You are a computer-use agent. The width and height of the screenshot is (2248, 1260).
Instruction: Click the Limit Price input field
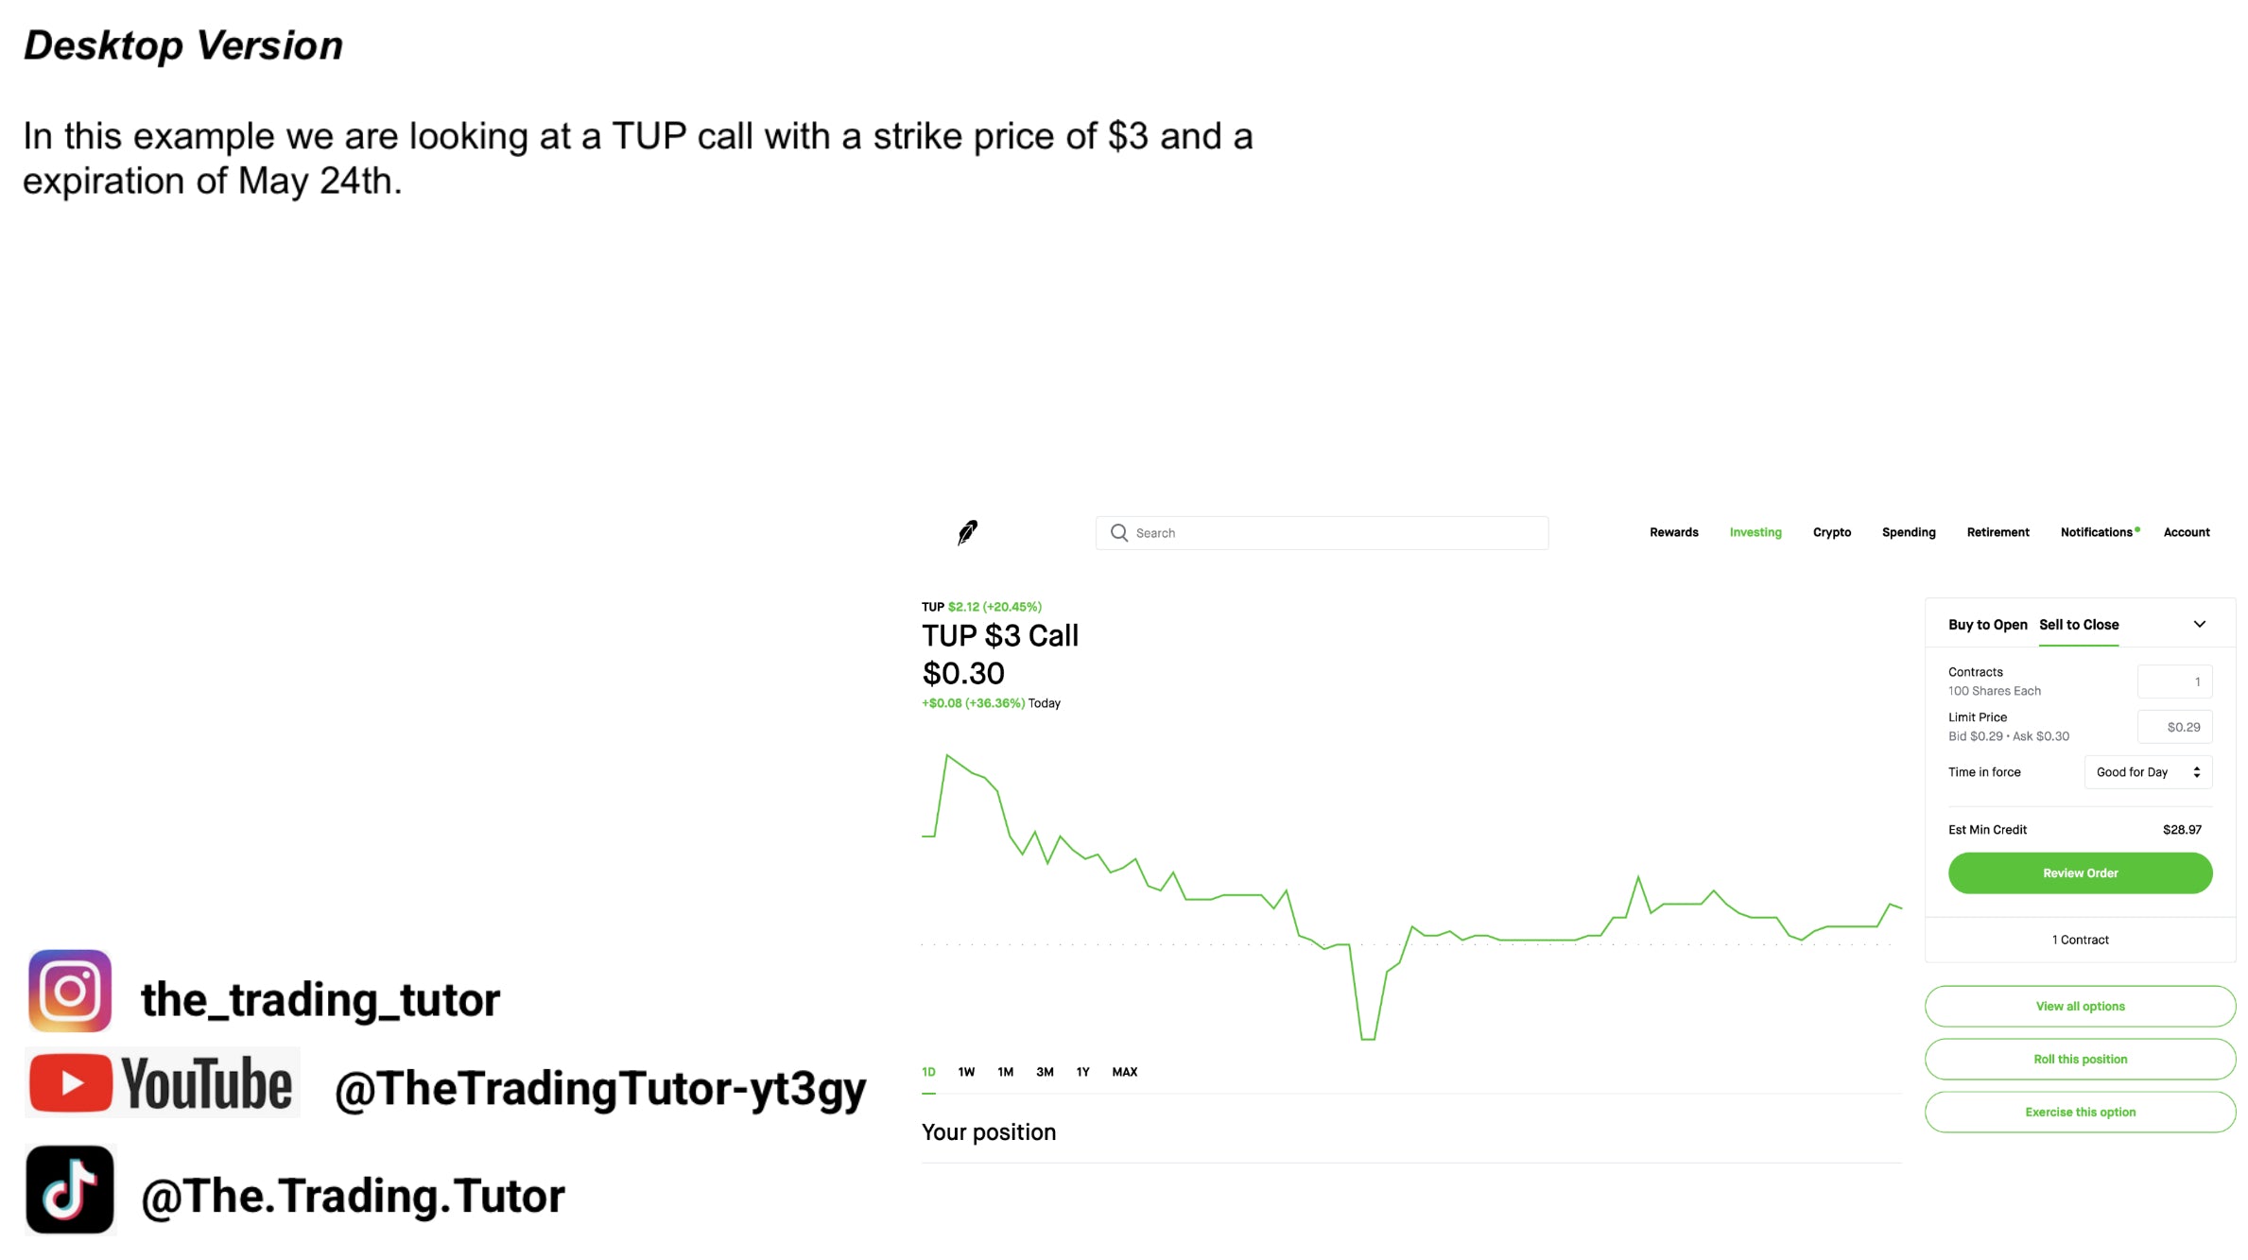(x=2173, y=727)
